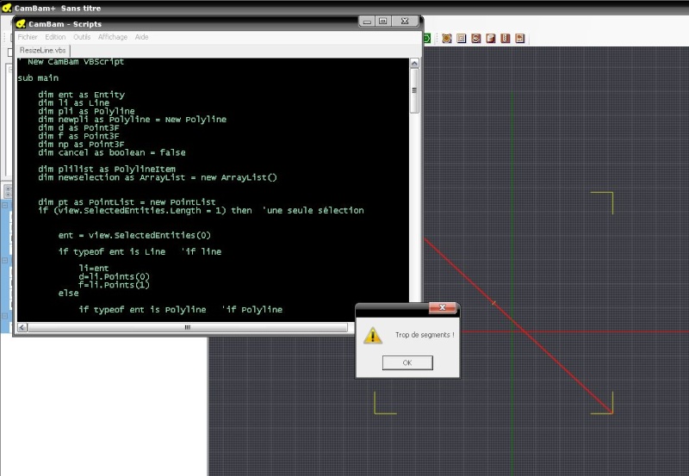The image size is (689, 476).
Task: Click the line 'dim plilist as PolylineItem'
Action: pyautogui.click(x=107, y=169)
